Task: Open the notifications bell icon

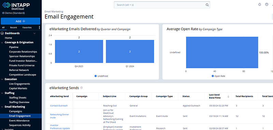Action: pyautogui.click(x=260, y=4)
